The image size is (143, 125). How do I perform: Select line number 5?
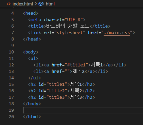(13, 20)
